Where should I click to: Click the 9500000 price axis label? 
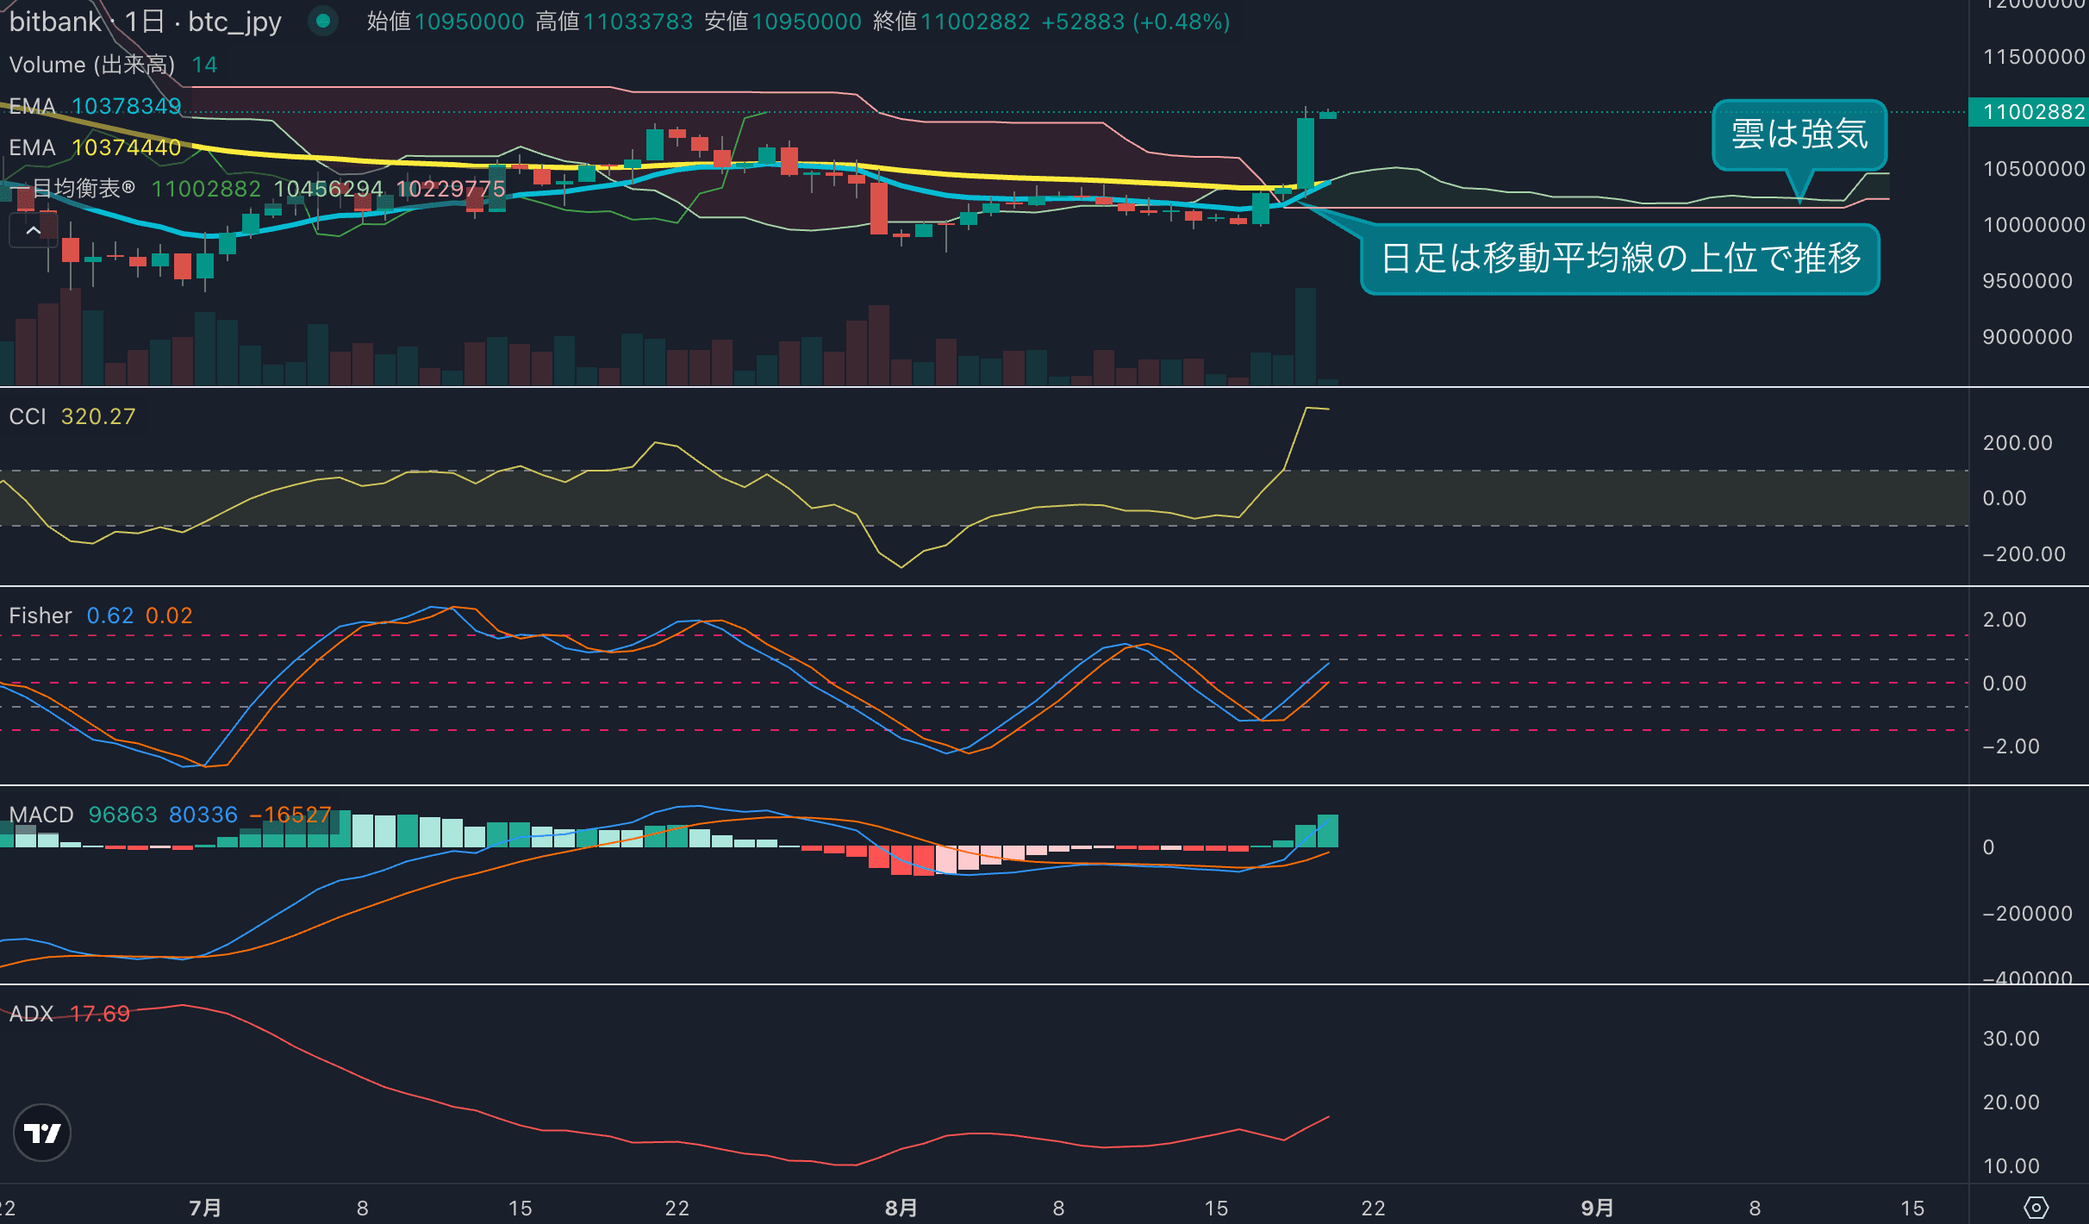(x=2028, y=281)
